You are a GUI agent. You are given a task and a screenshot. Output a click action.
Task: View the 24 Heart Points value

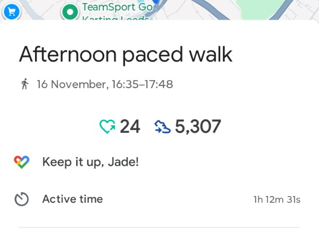130,126
